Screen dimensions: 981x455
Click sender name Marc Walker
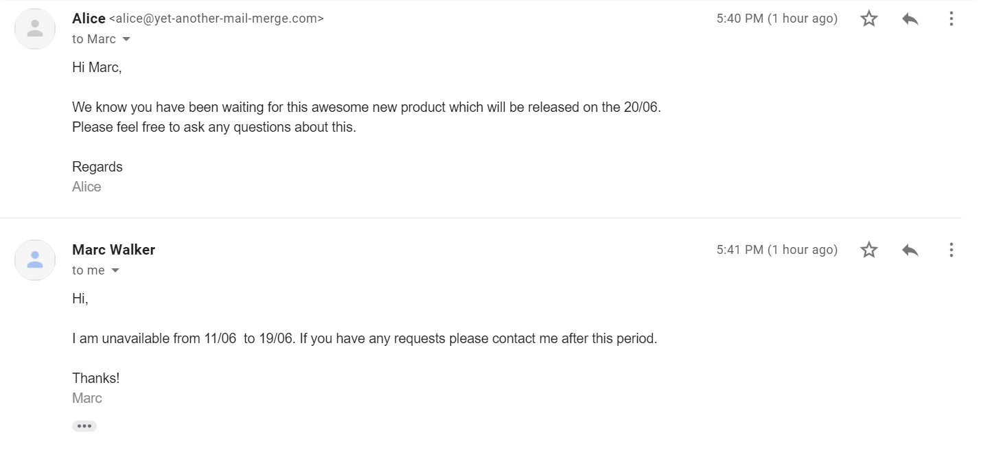113,250
